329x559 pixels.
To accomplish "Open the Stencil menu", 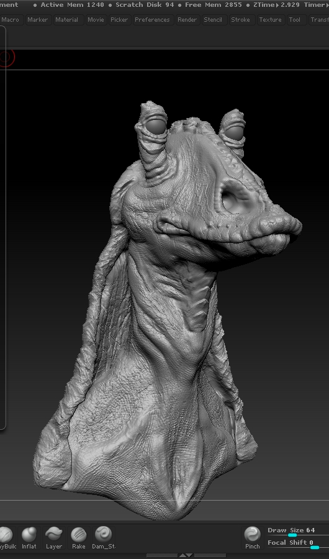I will click(x=213, y=20).
